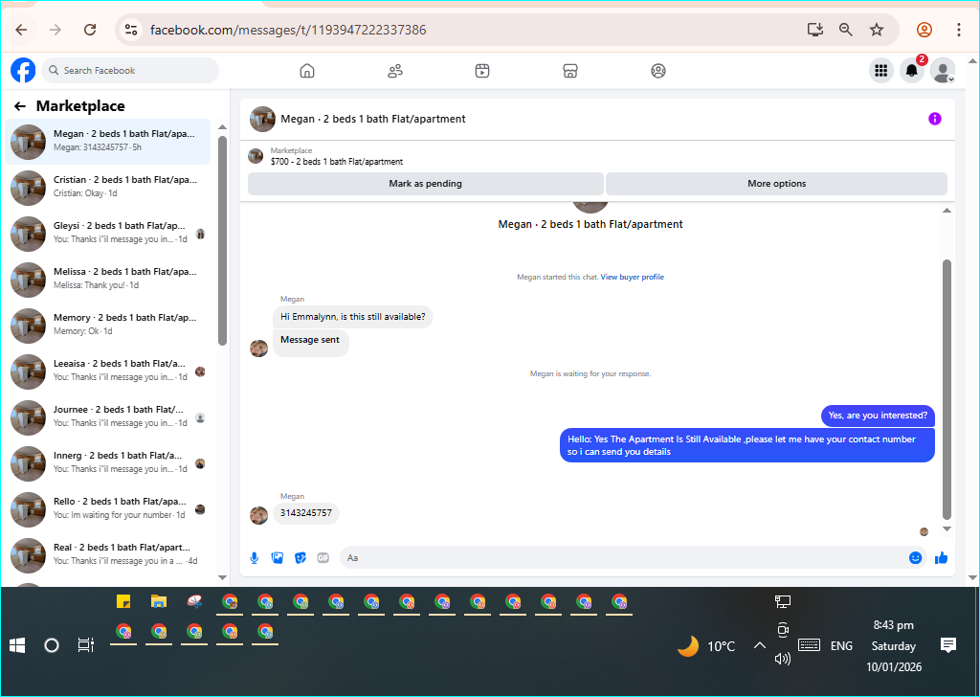Open Windows Task View icon
This screenshot has height=697, width=980.
click(x=85, y=645)
